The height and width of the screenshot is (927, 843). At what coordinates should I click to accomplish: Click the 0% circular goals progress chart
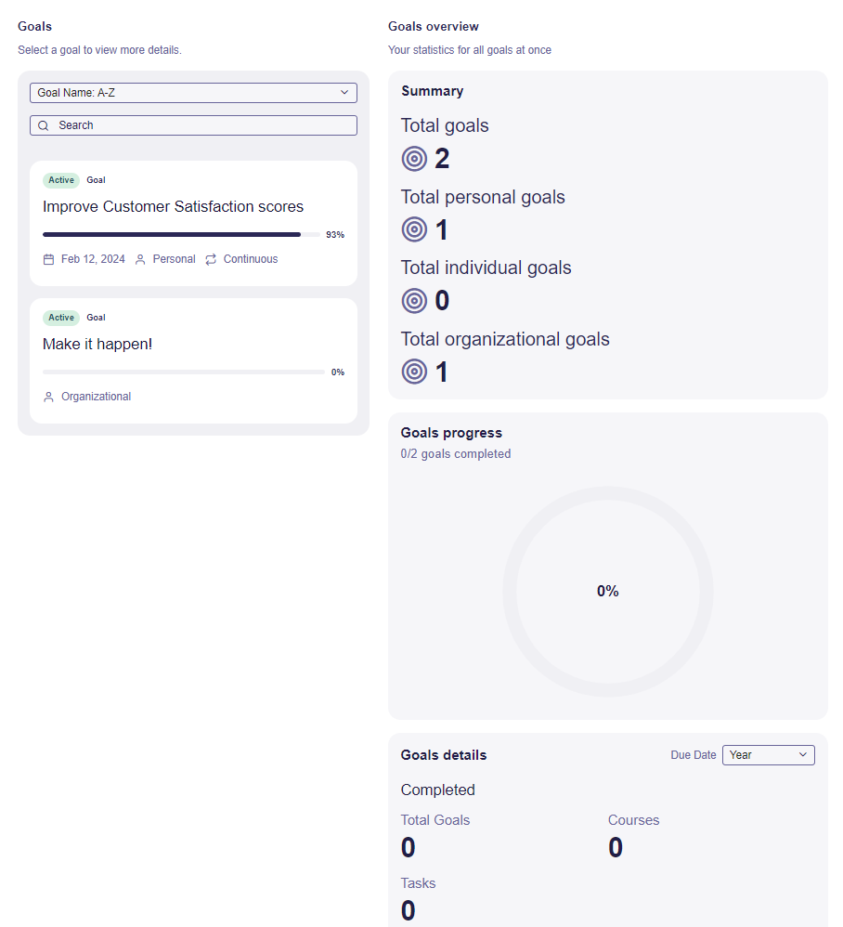[x=608, y=591]
